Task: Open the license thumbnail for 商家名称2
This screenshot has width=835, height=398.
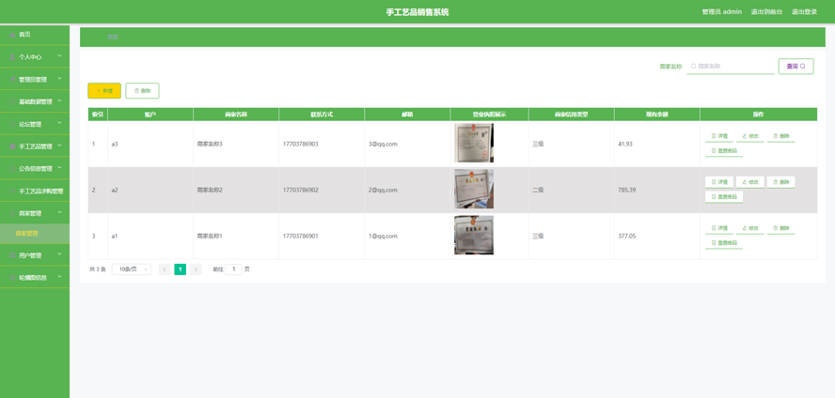Action: click(x=474, y=190)
